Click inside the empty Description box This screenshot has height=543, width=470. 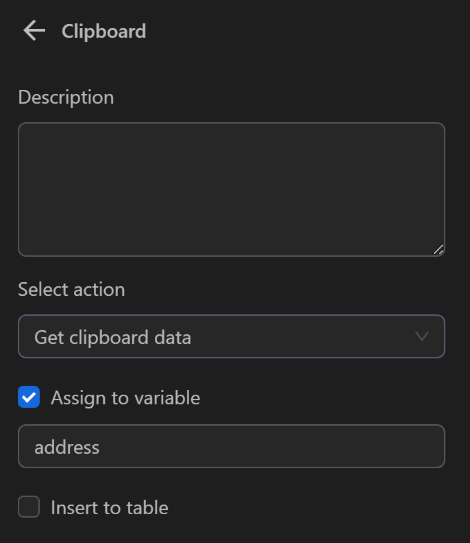pos(231,189)
